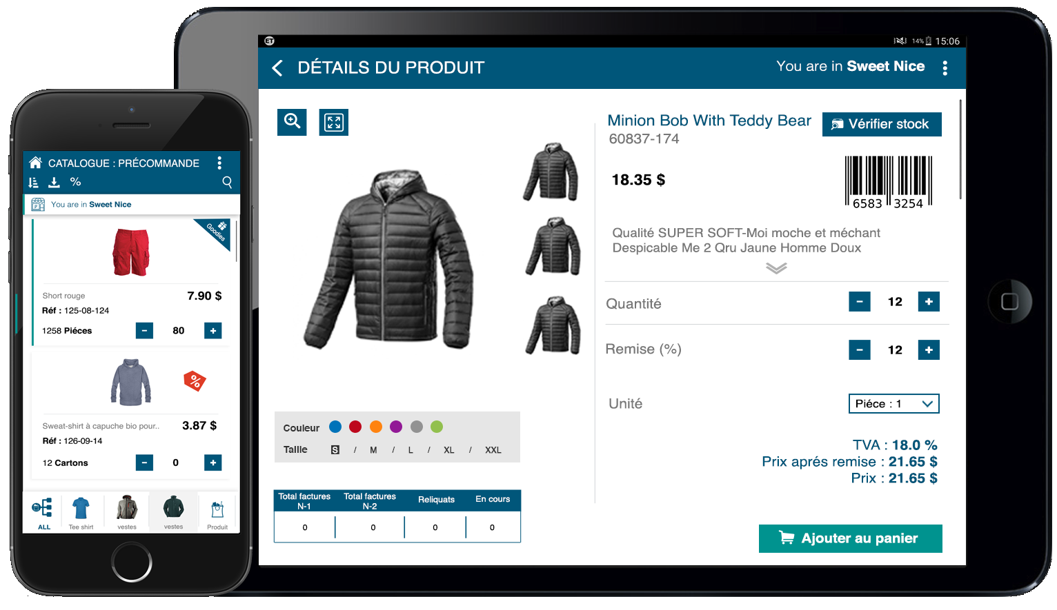The image size is (1057, 610).
Task: Open the tablet header three-dot menu
Action: coord(945,68)
